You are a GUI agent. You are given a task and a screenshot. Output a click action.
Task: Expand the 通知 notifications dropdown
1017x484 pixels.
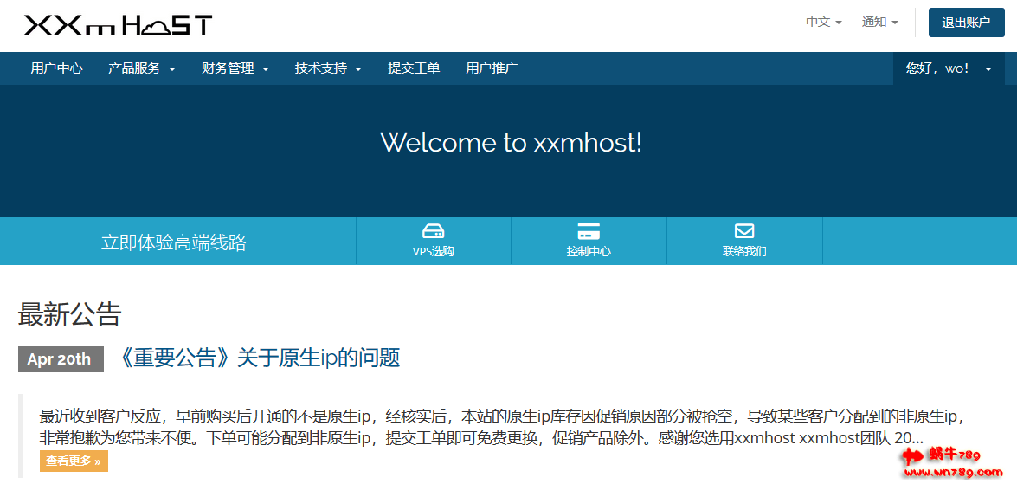tap(879, 23)
